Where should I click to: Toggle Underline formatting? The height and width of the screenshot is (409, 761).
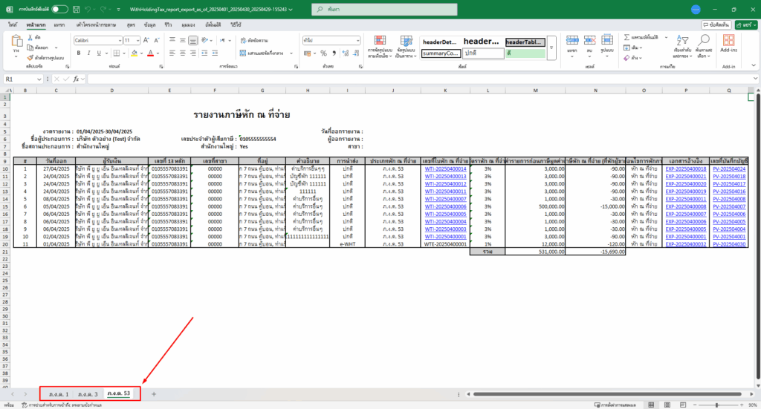tap(99, 53)
